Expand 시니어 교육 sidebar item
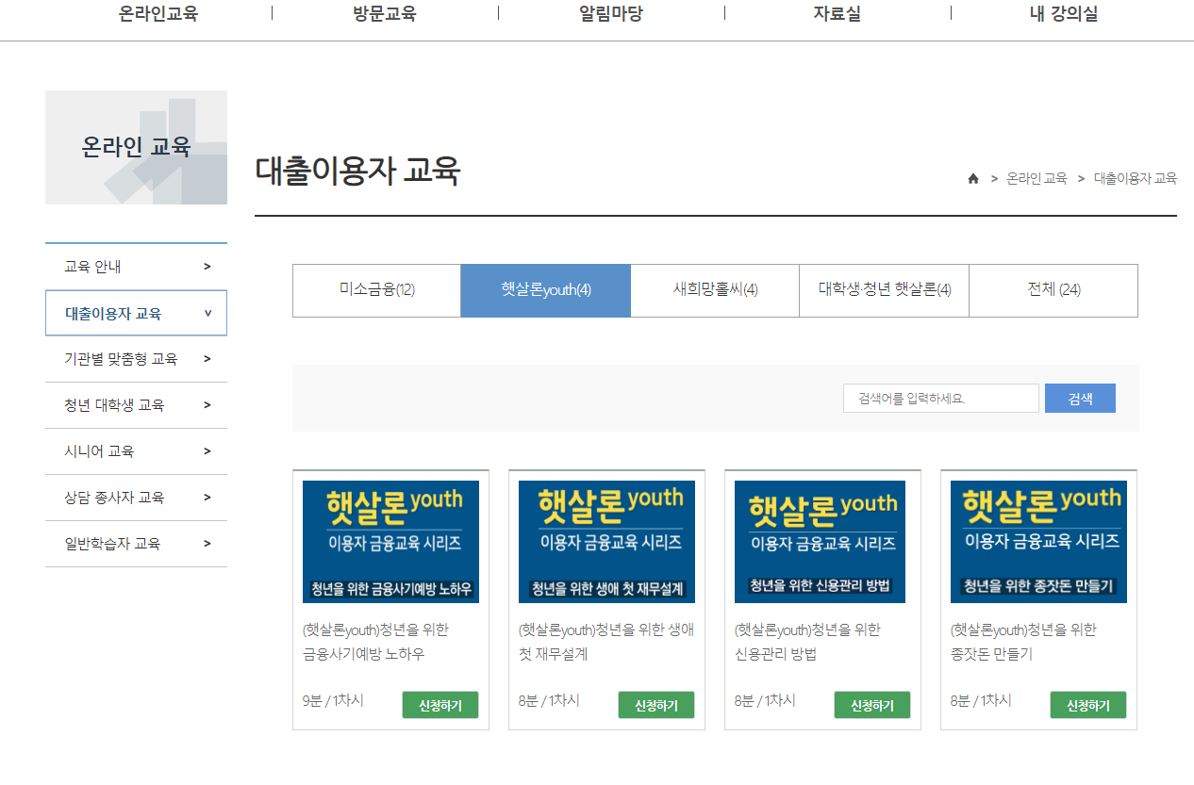This screenshot has width=1194, height=785. (136, 451)
